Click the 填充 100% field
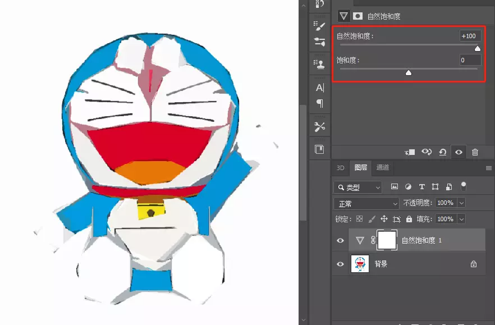This screenshot has width=495, height=325. pos(446,219)
